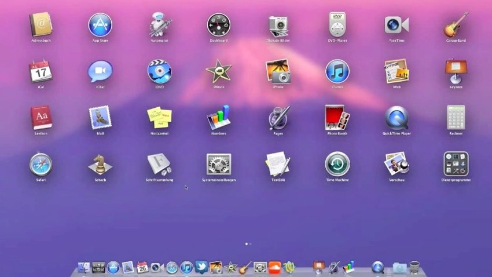Launch Vorschau preview app
The width and height of the screenshot is (492, 277).
tap(396, 164)
